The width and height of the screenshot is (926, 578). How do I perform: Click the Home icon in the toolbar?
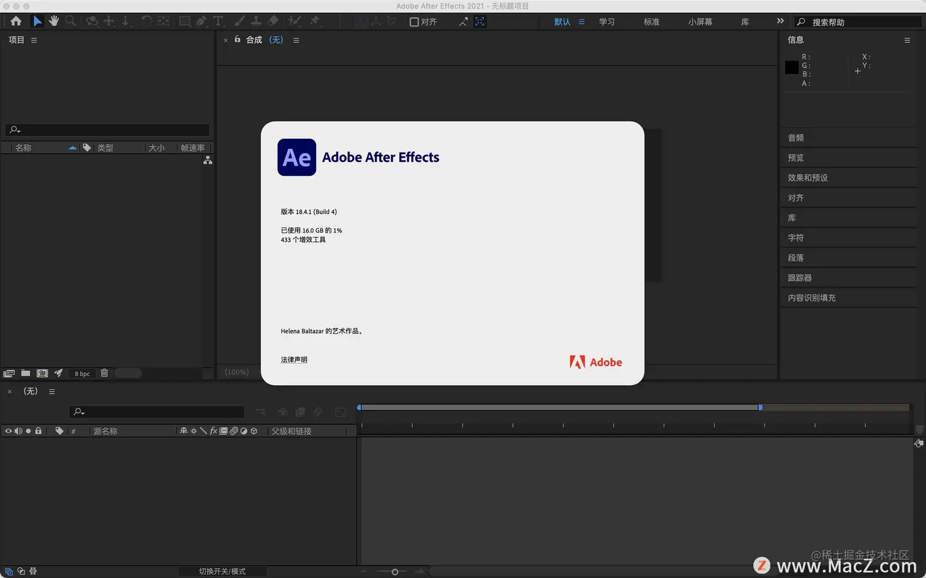pos(16,21)
